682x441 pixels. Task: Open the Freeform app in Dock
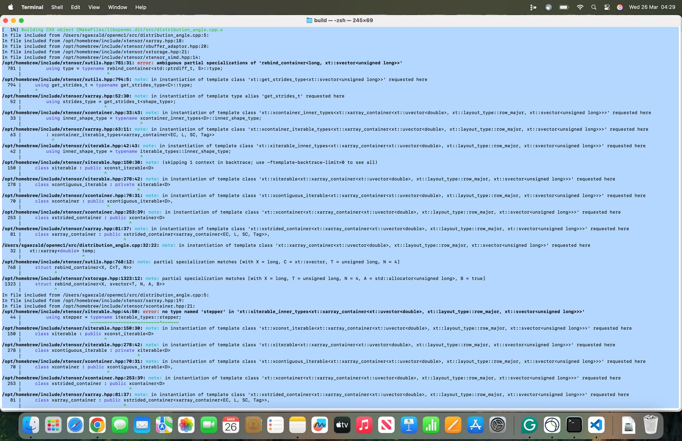pyautogui.click(x=320, y=425)
